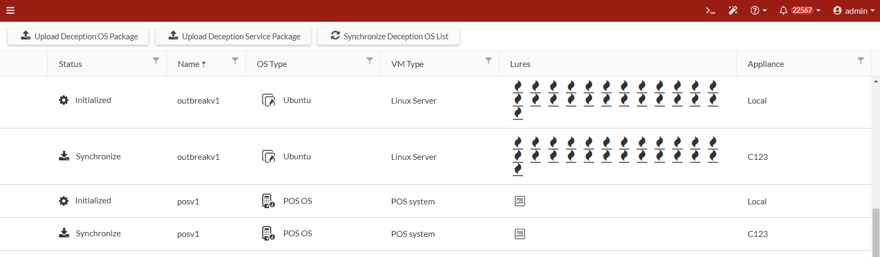Click Upload Deception Service Package button
This screenshot has height=257, width=880.
point(234,36)
